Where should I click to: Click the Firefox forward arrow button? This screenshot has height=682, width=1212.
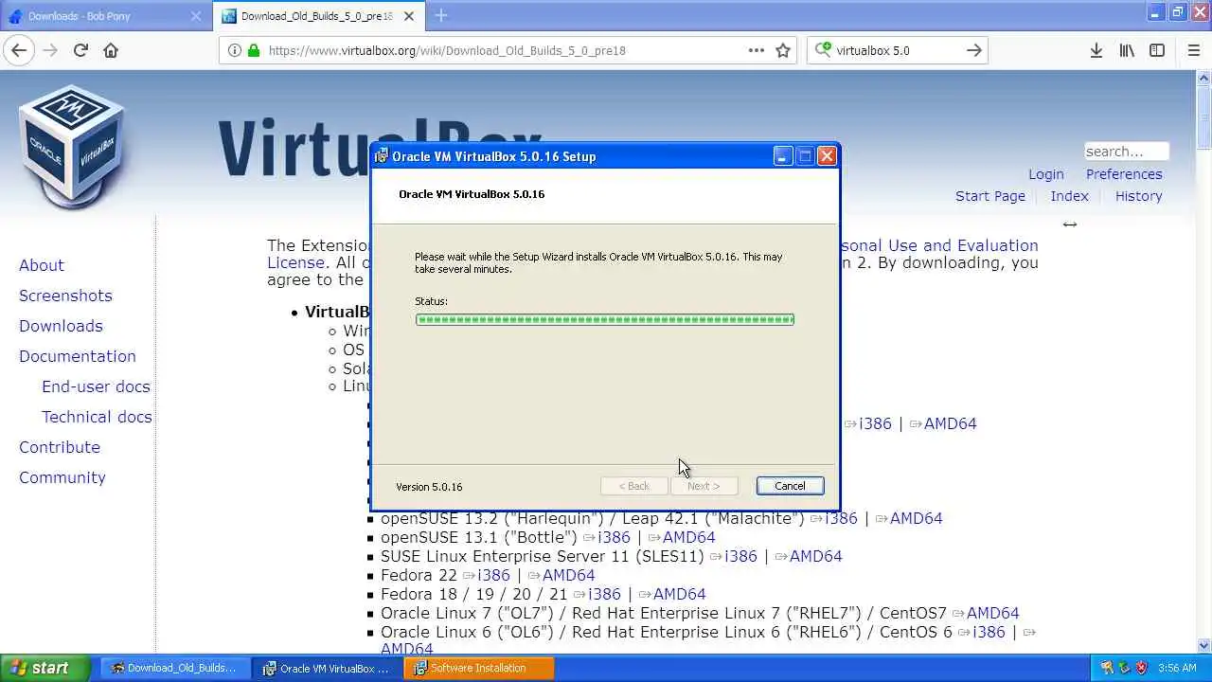(x=50, y=50)
